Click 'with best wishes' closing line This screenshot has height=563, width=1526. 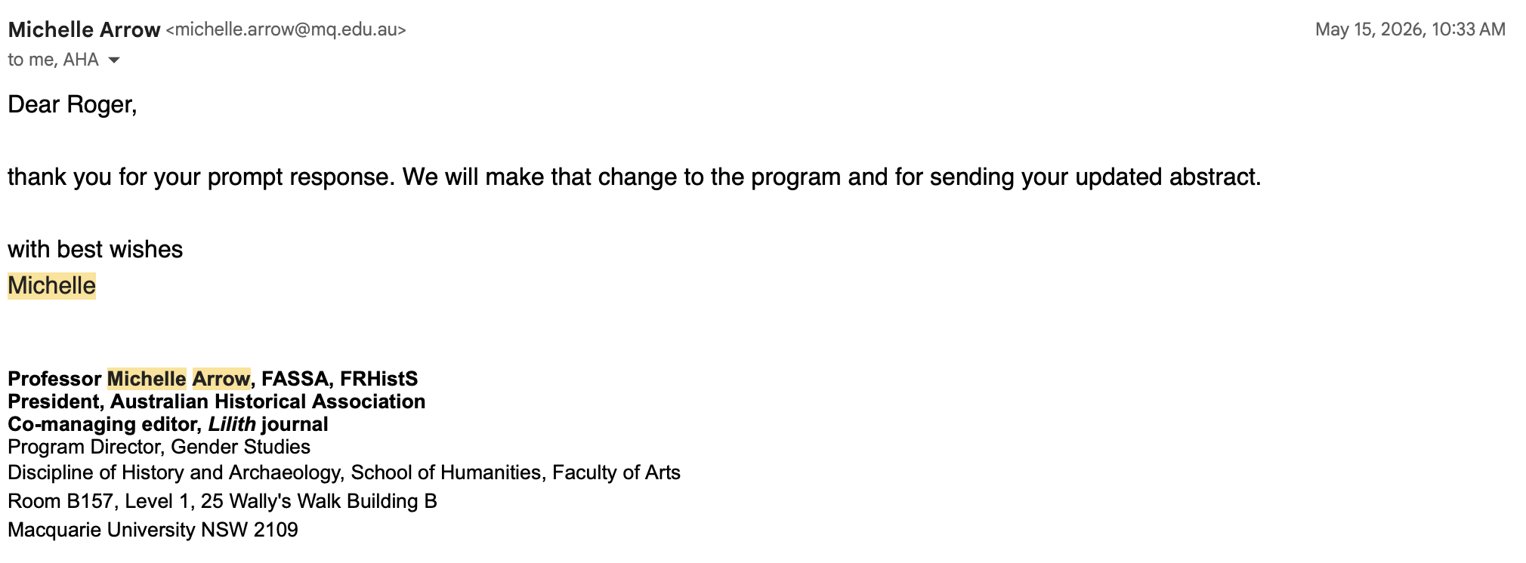(x=95, y=249)
